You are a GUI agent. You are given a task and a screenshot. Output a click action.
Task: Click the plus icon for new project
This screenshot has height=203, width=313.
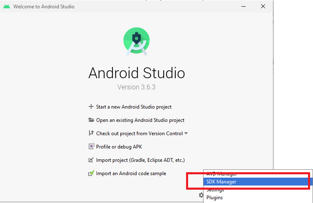(91, 106)
